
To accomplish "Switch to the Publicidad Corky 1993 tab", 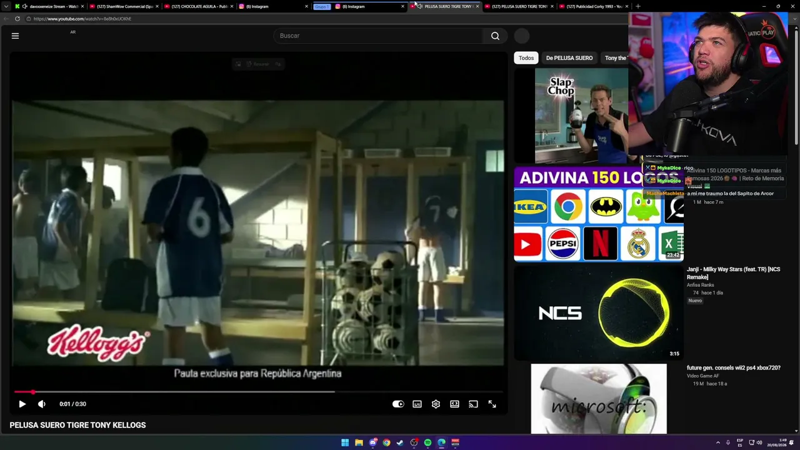I will [x=592, y=6].
